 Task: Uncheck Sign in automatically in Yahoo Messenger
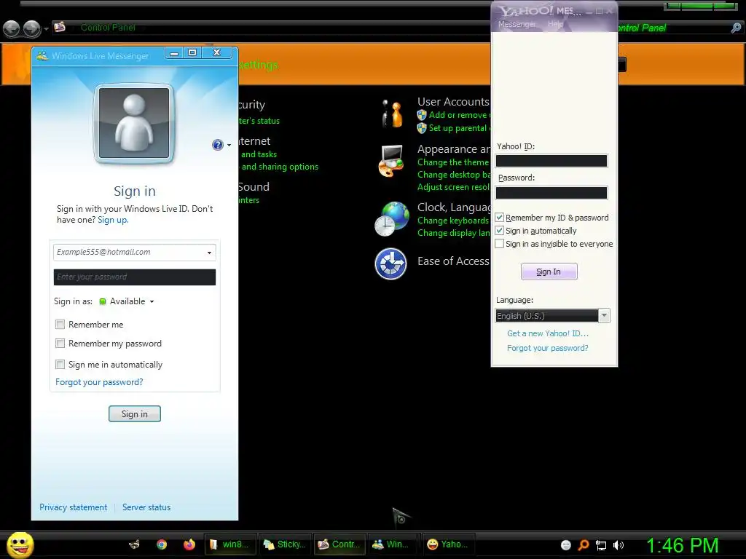pos(500,231)
